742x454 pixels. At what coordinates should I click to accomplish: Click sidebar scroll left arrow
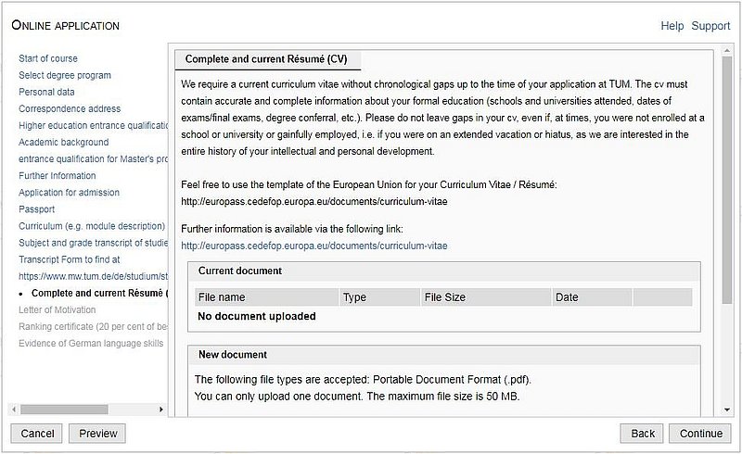coord(14,410)
